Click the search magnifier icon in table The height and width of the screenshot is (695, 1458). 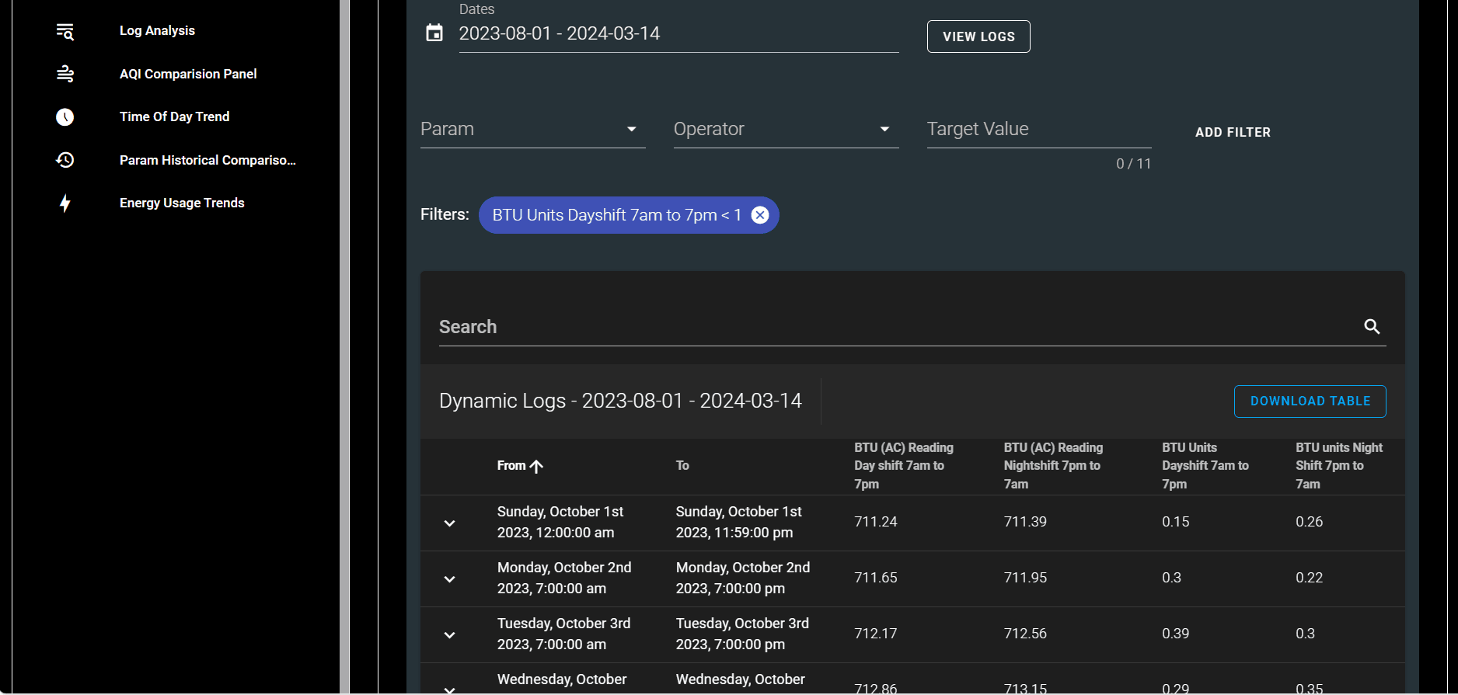[x=1372, y=327]
